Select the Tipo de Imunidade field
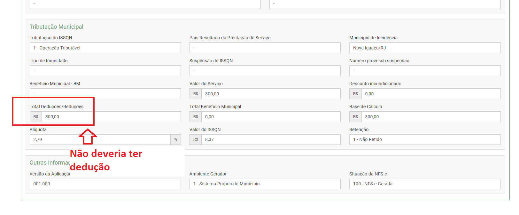 click(x=105, y=71)
